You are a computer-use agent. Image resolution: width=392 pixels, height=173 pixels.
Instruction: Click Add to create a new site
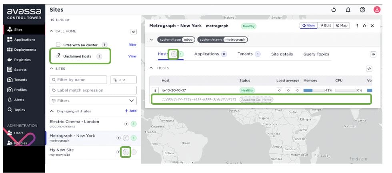[131, 111]
